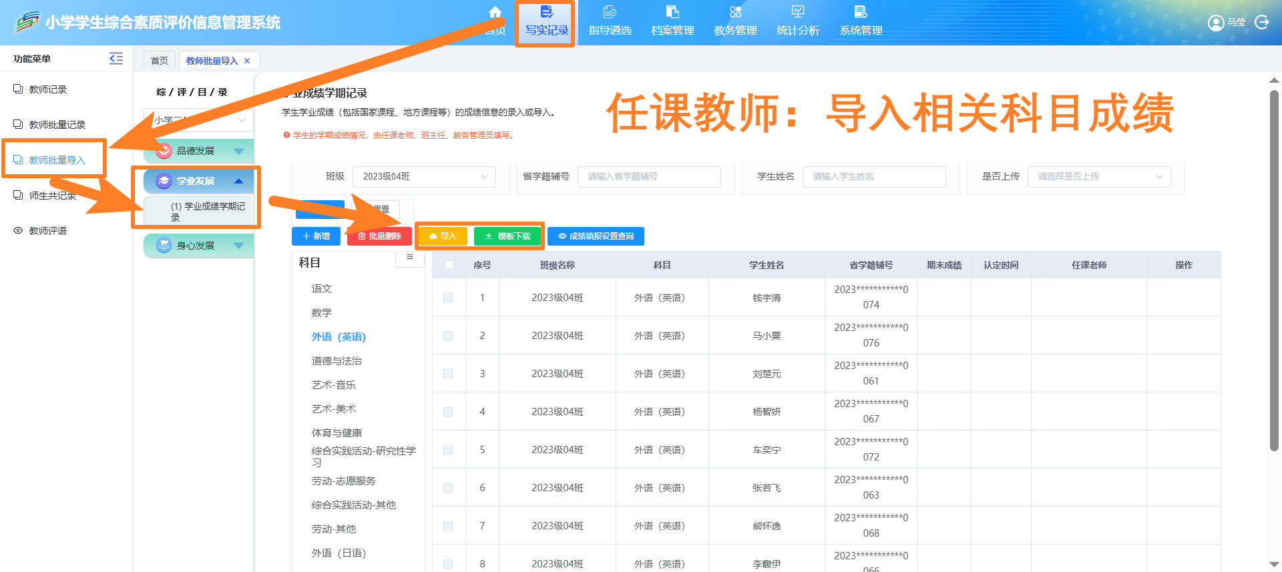The width and height of the screenshot is (1282, 572).
Task: Click the scrollbar up arrow
Action: point(1274,80)
